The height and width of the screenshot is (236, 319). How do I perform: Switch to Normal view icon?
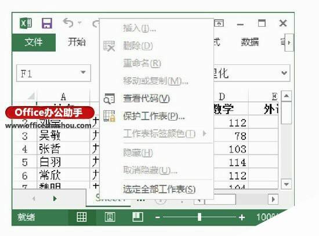tap(82, 217)
